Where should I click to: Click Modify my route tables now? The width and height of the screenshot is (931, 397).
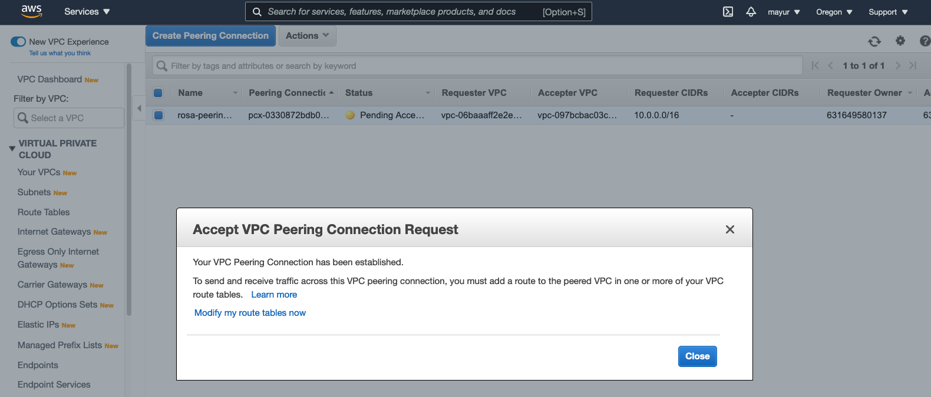click(x=250, y=313)
